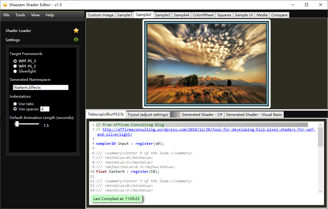
Task: Click the code editor vertical scrollbar thumb
Action: coord(320,137)
